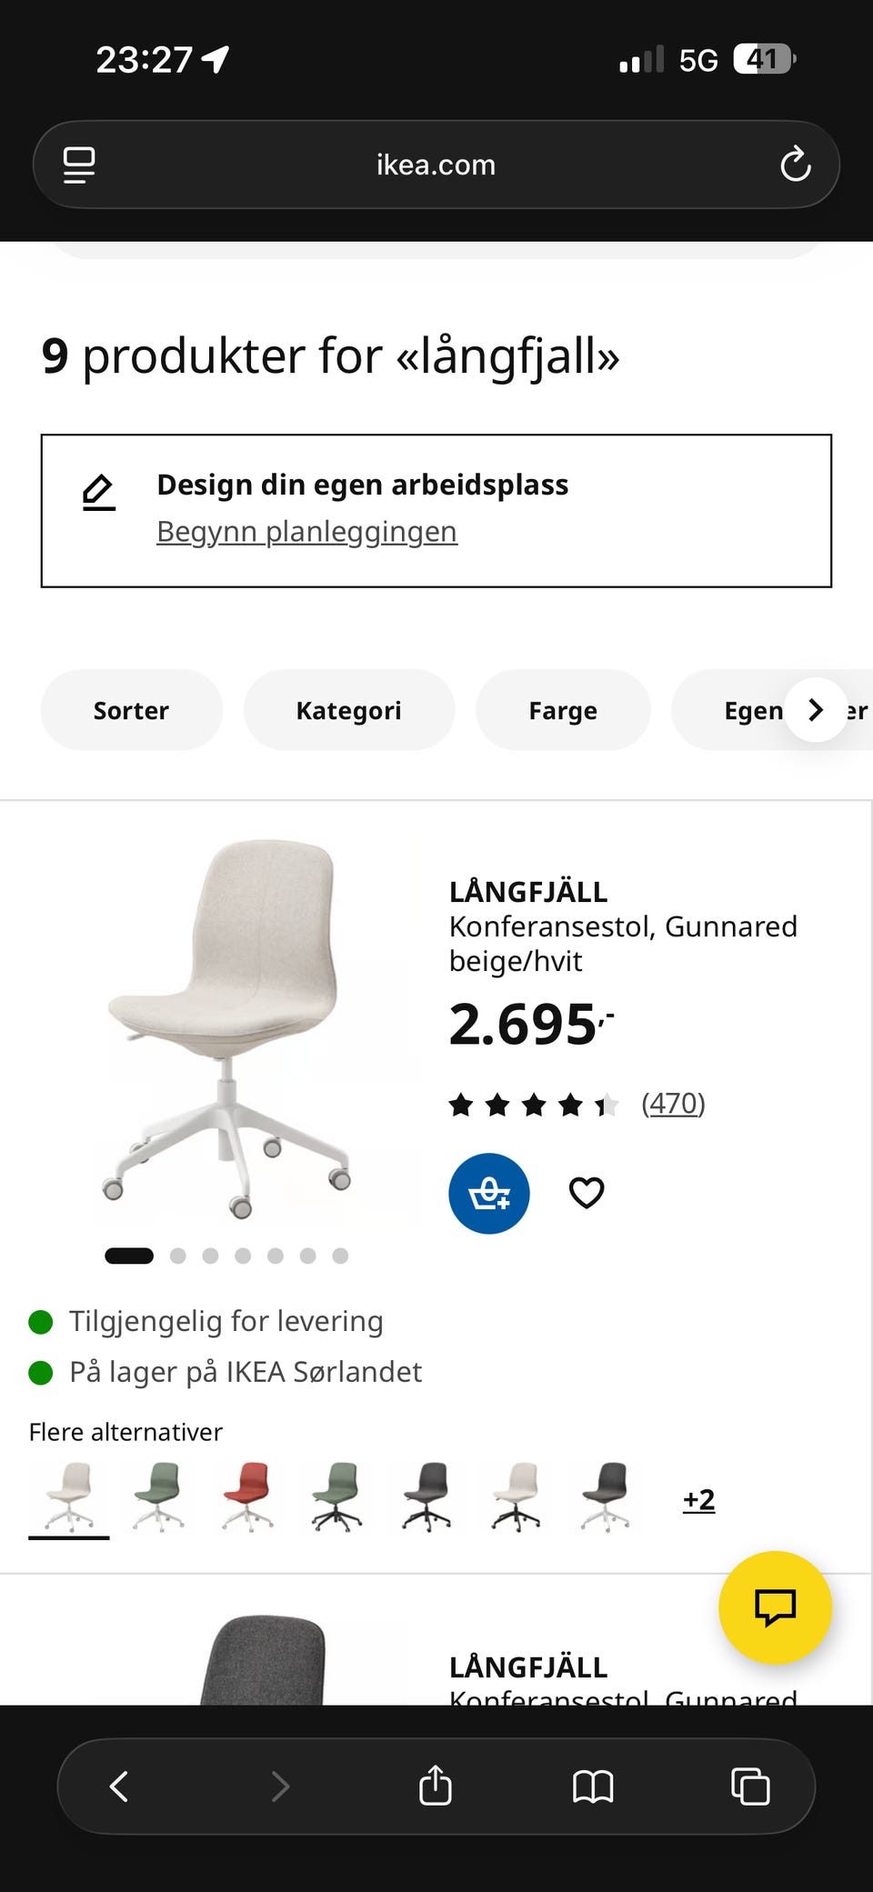Screen dimensions: 873x1892
Task: Open the Safari tabs overview icon
Action: pos(750,1787)
